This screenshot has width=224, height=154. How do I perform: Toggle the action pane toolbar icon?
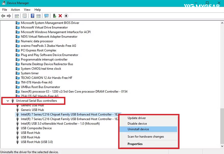[38, 16]
